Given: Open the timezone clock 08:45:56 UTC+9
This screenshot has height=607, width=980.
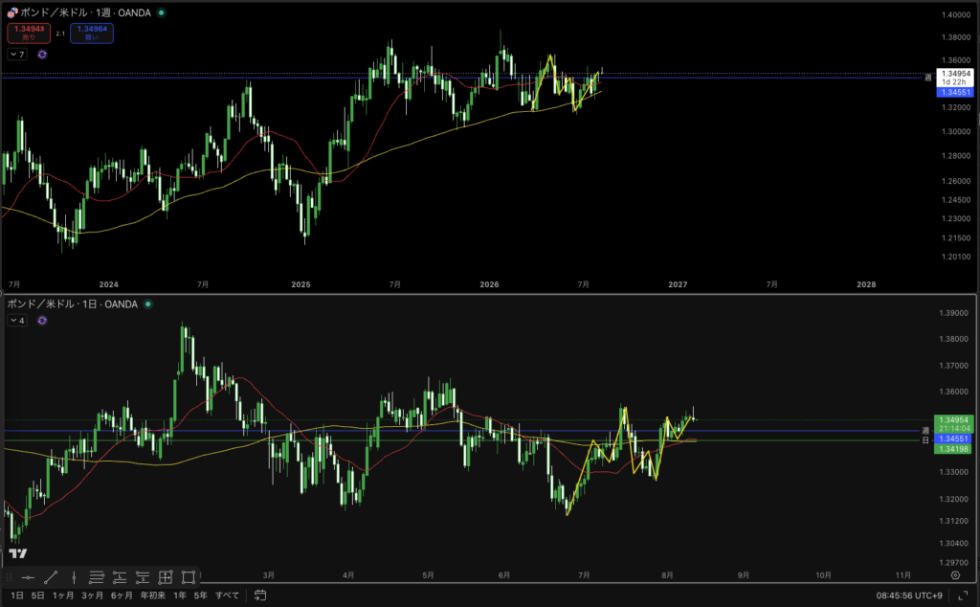Looking at the screenshot, I should 909,596.
